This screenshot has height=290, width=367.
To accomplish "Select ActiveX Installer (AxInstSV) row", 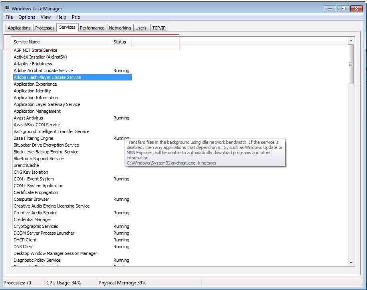I will 72,57.
